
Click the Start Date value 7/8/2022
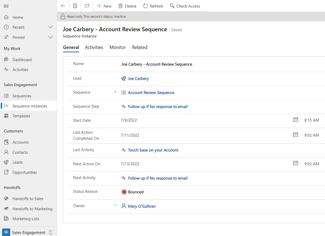(129, 120)
